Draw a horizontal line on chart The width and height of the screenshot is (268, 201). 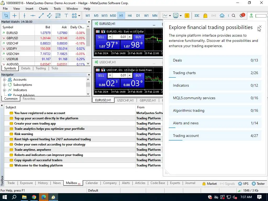point(33,16)
